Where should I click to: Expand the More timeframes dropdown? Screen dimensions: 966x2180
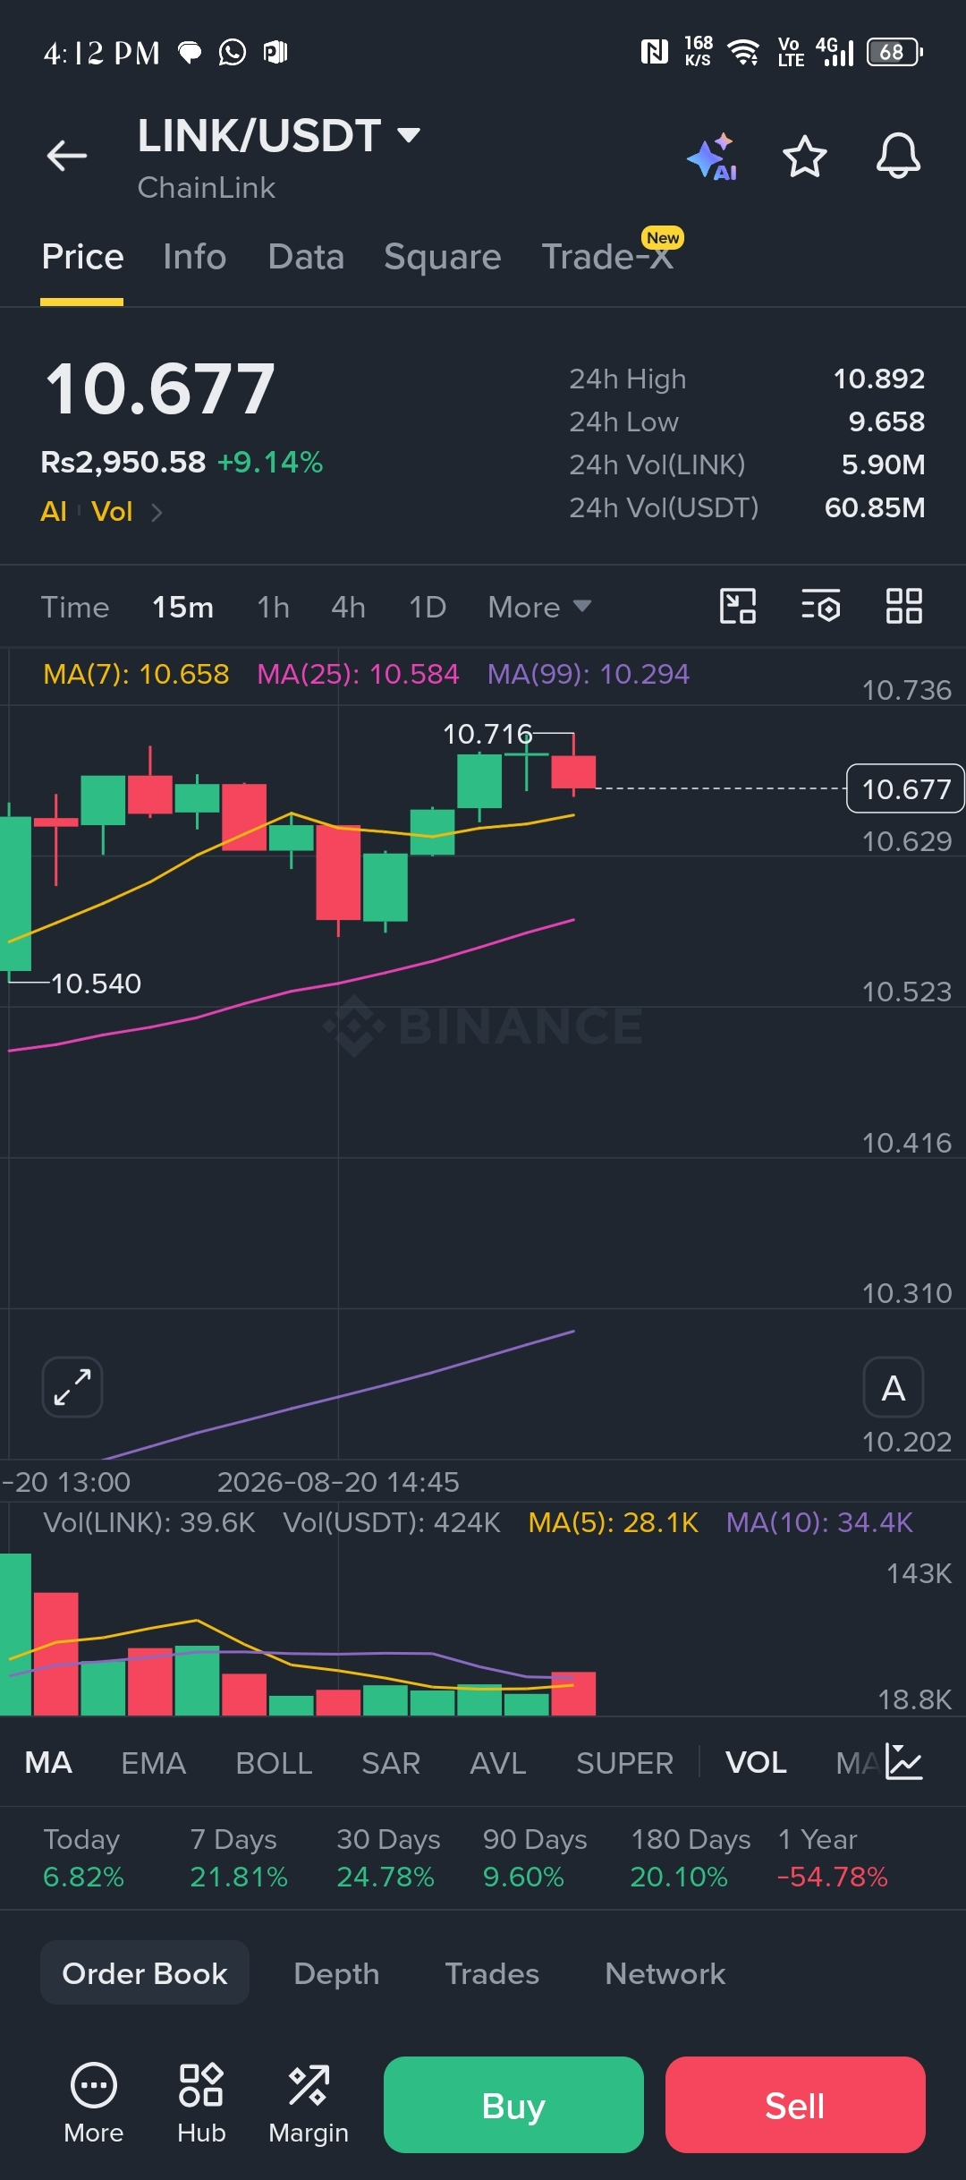[x=539, y=607]
